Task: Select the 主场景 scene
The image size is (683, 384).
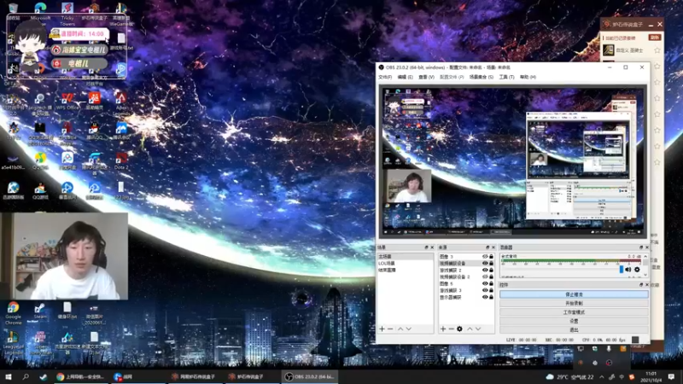Action: point(405,257)
